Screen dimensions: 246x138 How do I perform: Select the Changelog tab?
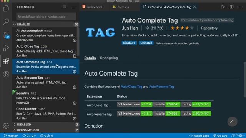(109, 58)
